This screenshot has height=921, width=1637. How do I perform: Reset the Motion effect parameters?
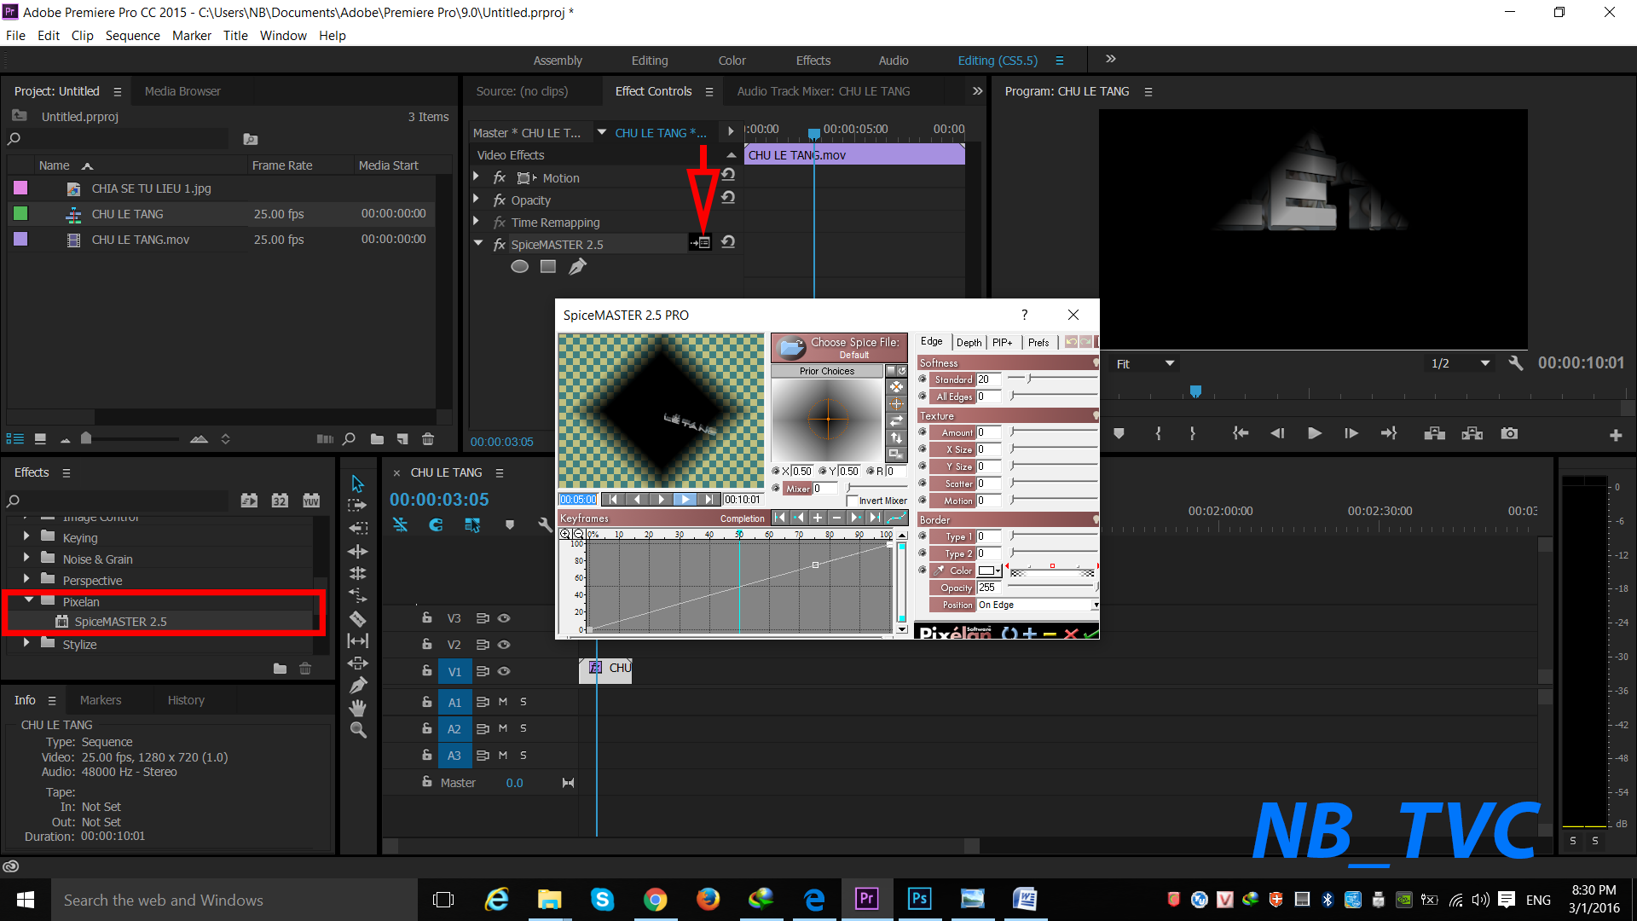coord(729,176)
